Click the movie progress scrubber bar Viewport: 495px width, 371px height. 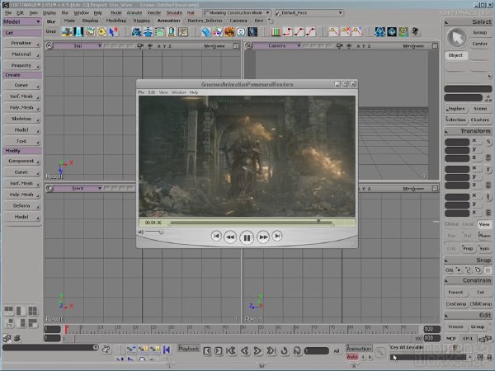point(251,223)
